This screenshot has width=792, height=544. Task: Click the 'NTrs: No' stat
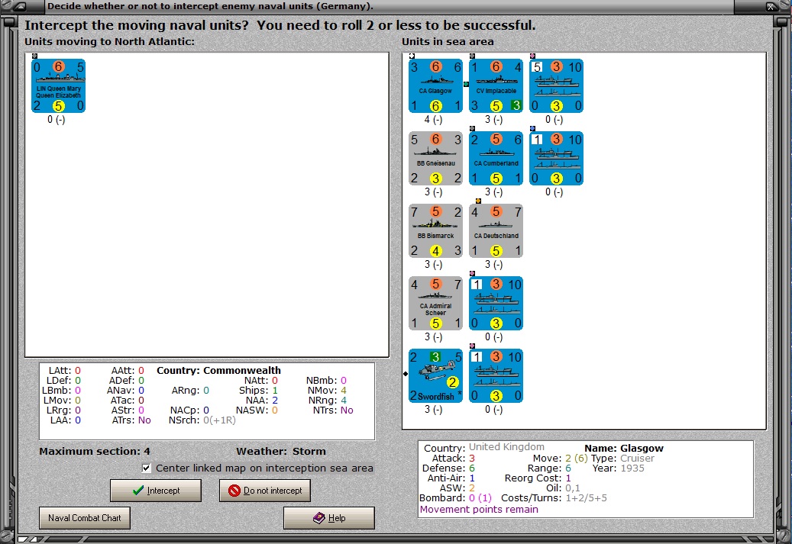pyautogui.click(x=333, y=410)
